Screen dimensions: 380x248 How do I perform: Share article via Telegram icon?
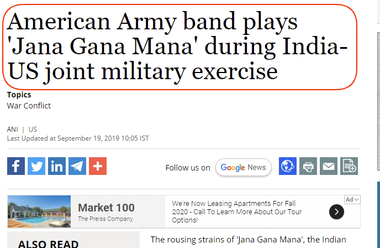point(77,166)
